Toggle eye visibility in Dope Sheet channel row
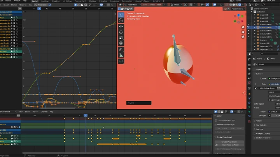Screen dimensions: 280x157 tap(12, 127)
